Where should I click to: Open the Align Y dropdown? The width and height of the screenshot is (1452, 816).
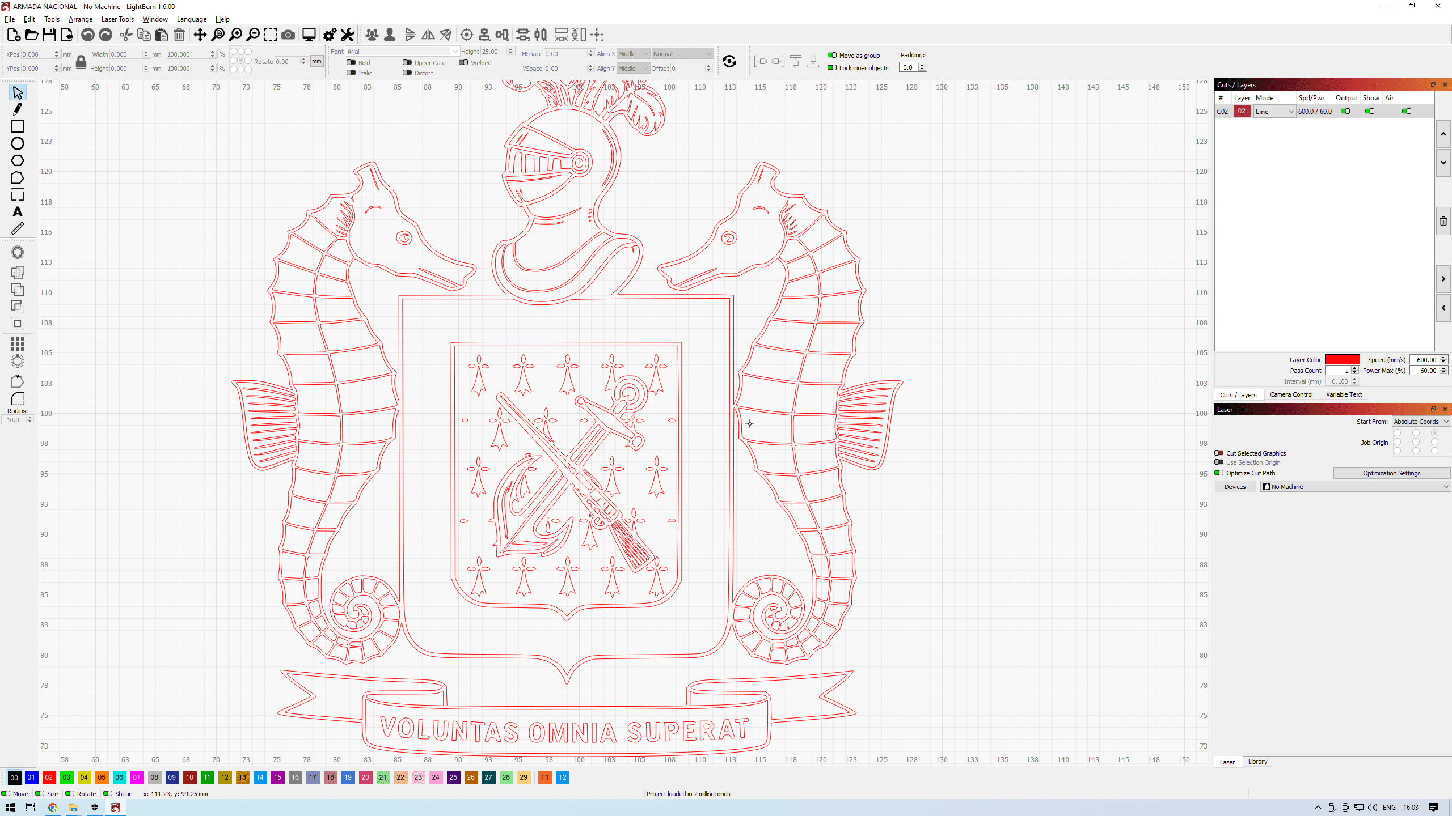(632, 69)
